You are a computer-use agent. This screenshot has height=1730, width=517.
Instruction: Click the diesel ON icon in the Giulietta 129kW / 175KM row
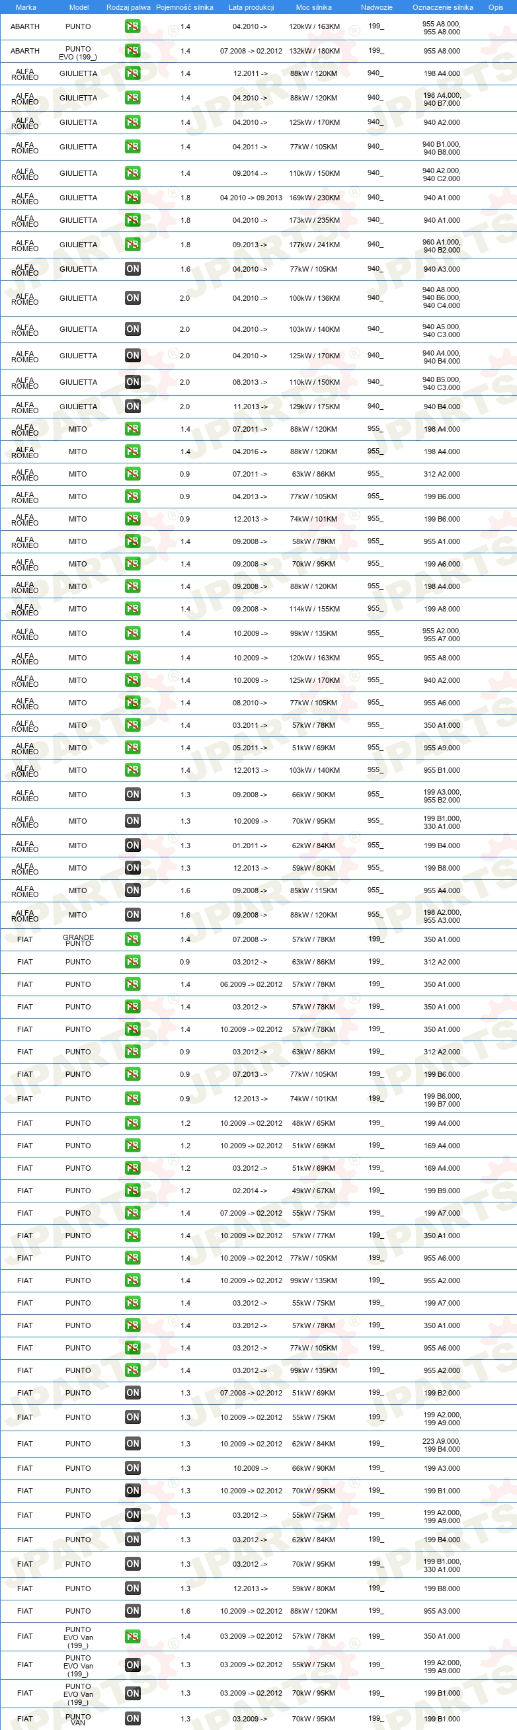pyautogui.click(x=132, y=407)
